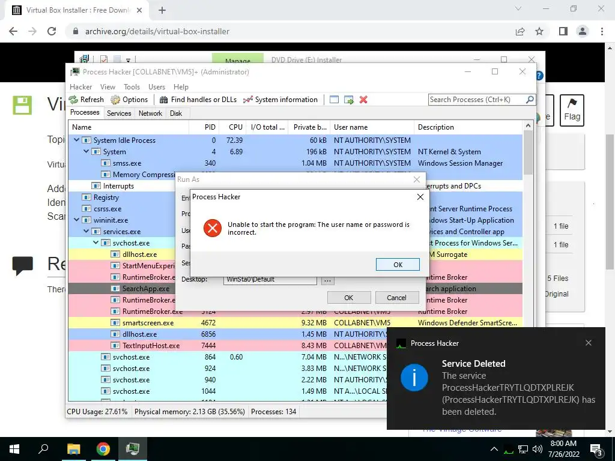Click the Process Hacker tray icon
Screen dimensions: 615x461
coord(508,449)
